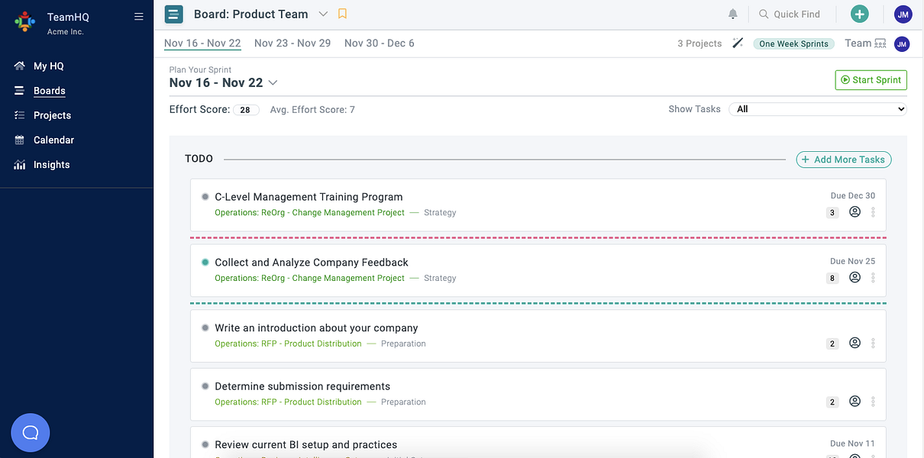This screenshot has width=924, height=458.
Task: Open assignee icon for C-Level Management Training
Action: pos(855,212)
